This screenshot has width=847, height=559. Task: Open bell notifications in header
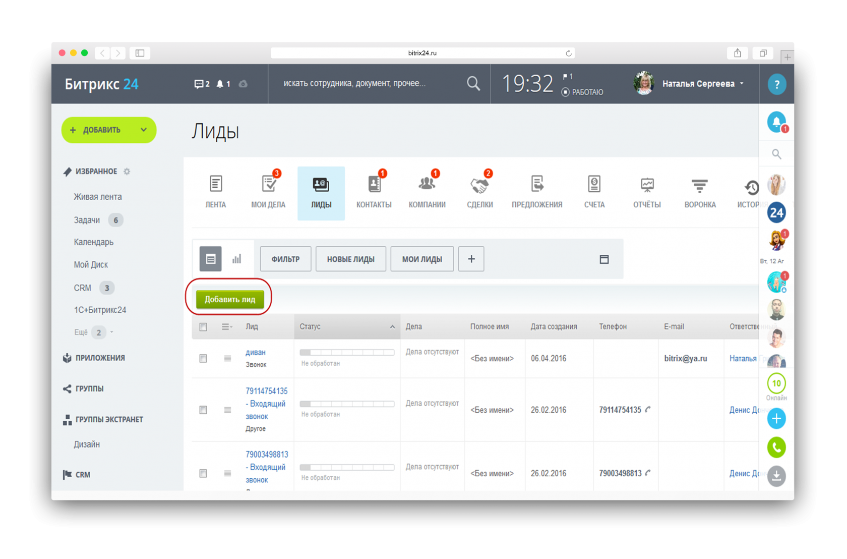click(223, 84)
